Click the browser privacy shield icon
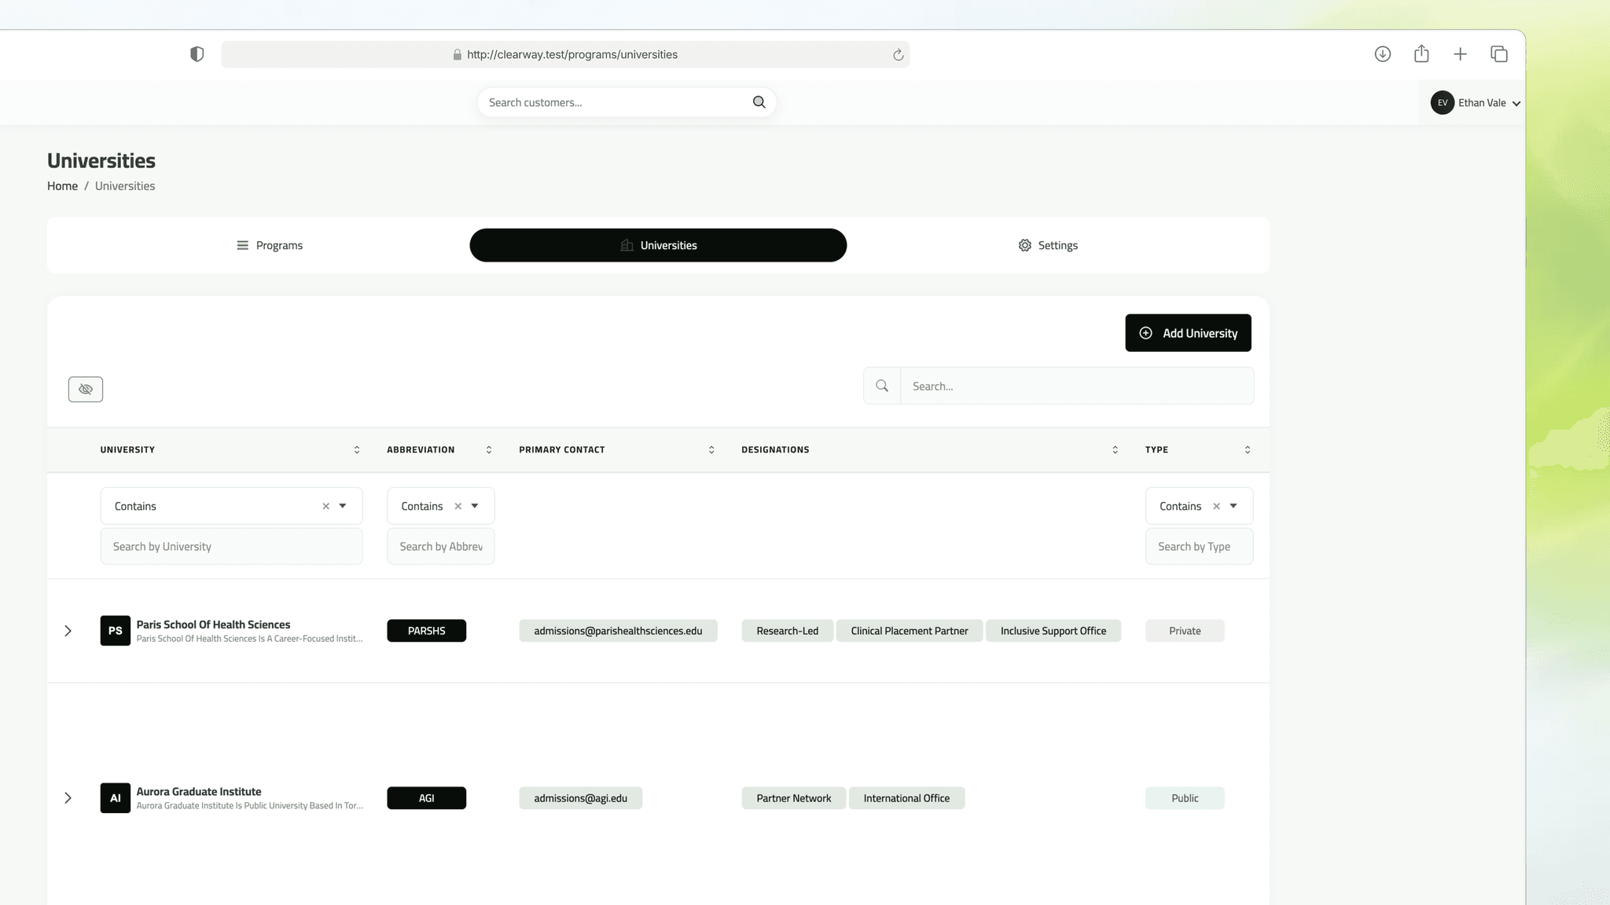This screenshot has height=905, width=1610. (x=197, y=54)
